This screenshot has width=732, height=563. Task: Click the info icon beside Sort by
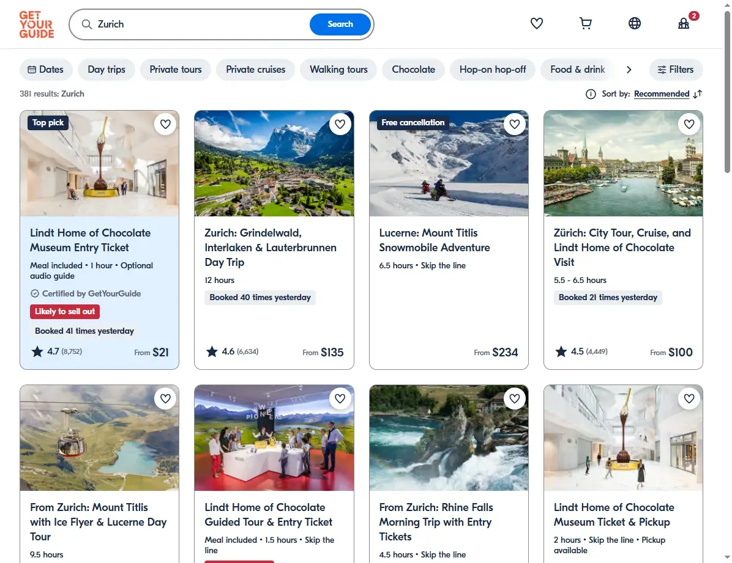point(591,94)
